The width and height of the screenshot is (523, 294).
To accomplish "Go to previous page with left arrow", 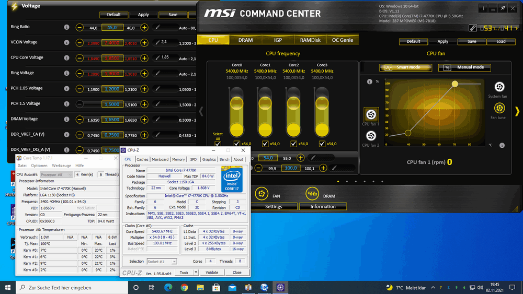I will 201,111.
